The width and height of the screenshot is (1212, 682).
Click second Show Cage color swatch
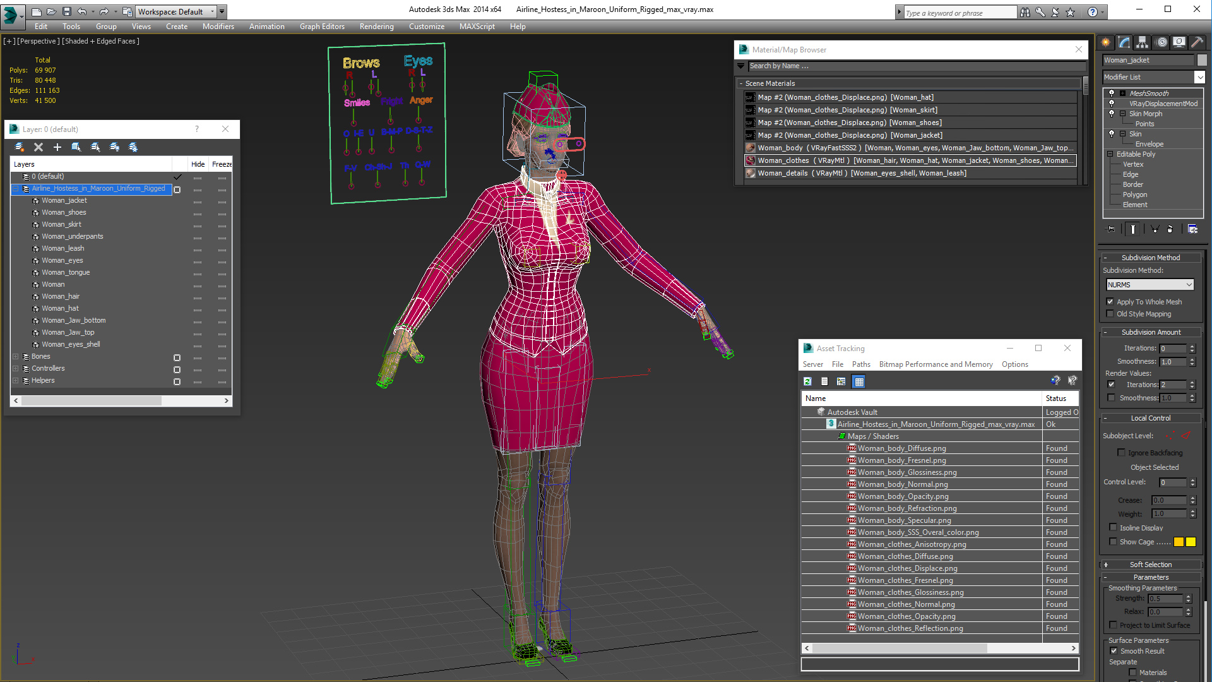tap(1191, 542)
